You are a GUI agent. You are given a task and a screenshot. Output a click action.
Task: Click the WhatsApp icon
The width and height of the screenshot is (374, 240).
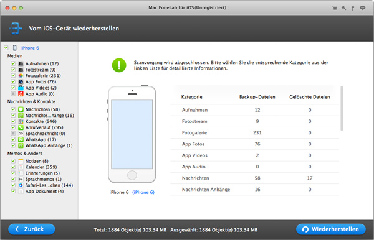[21, 139]
